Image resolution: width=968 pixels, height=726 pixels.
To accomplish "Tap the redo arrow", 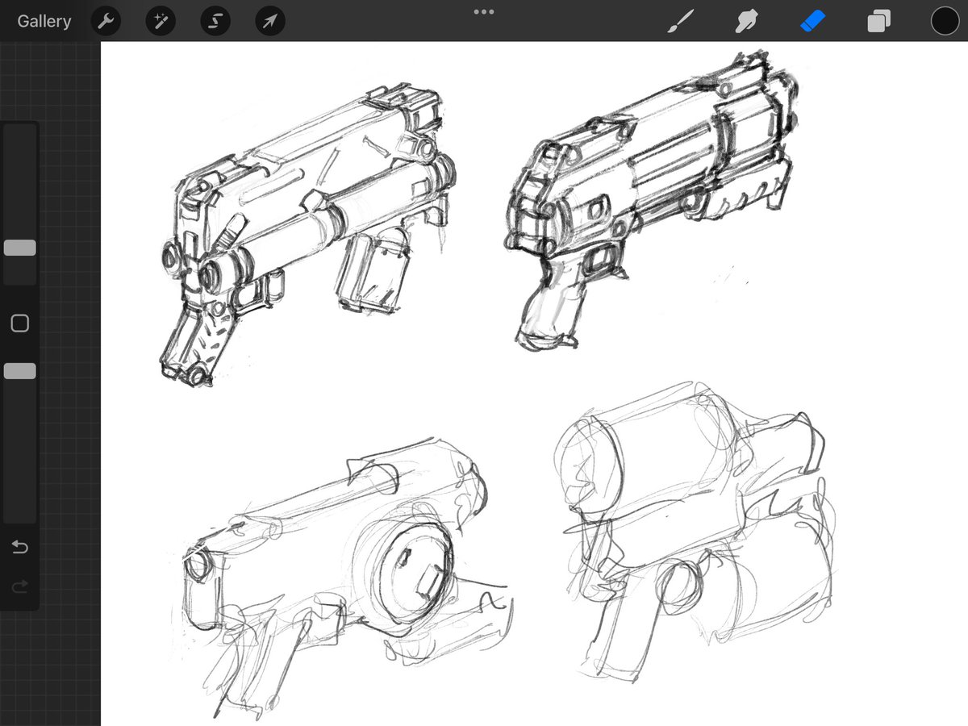I will [x=19, y=586].
